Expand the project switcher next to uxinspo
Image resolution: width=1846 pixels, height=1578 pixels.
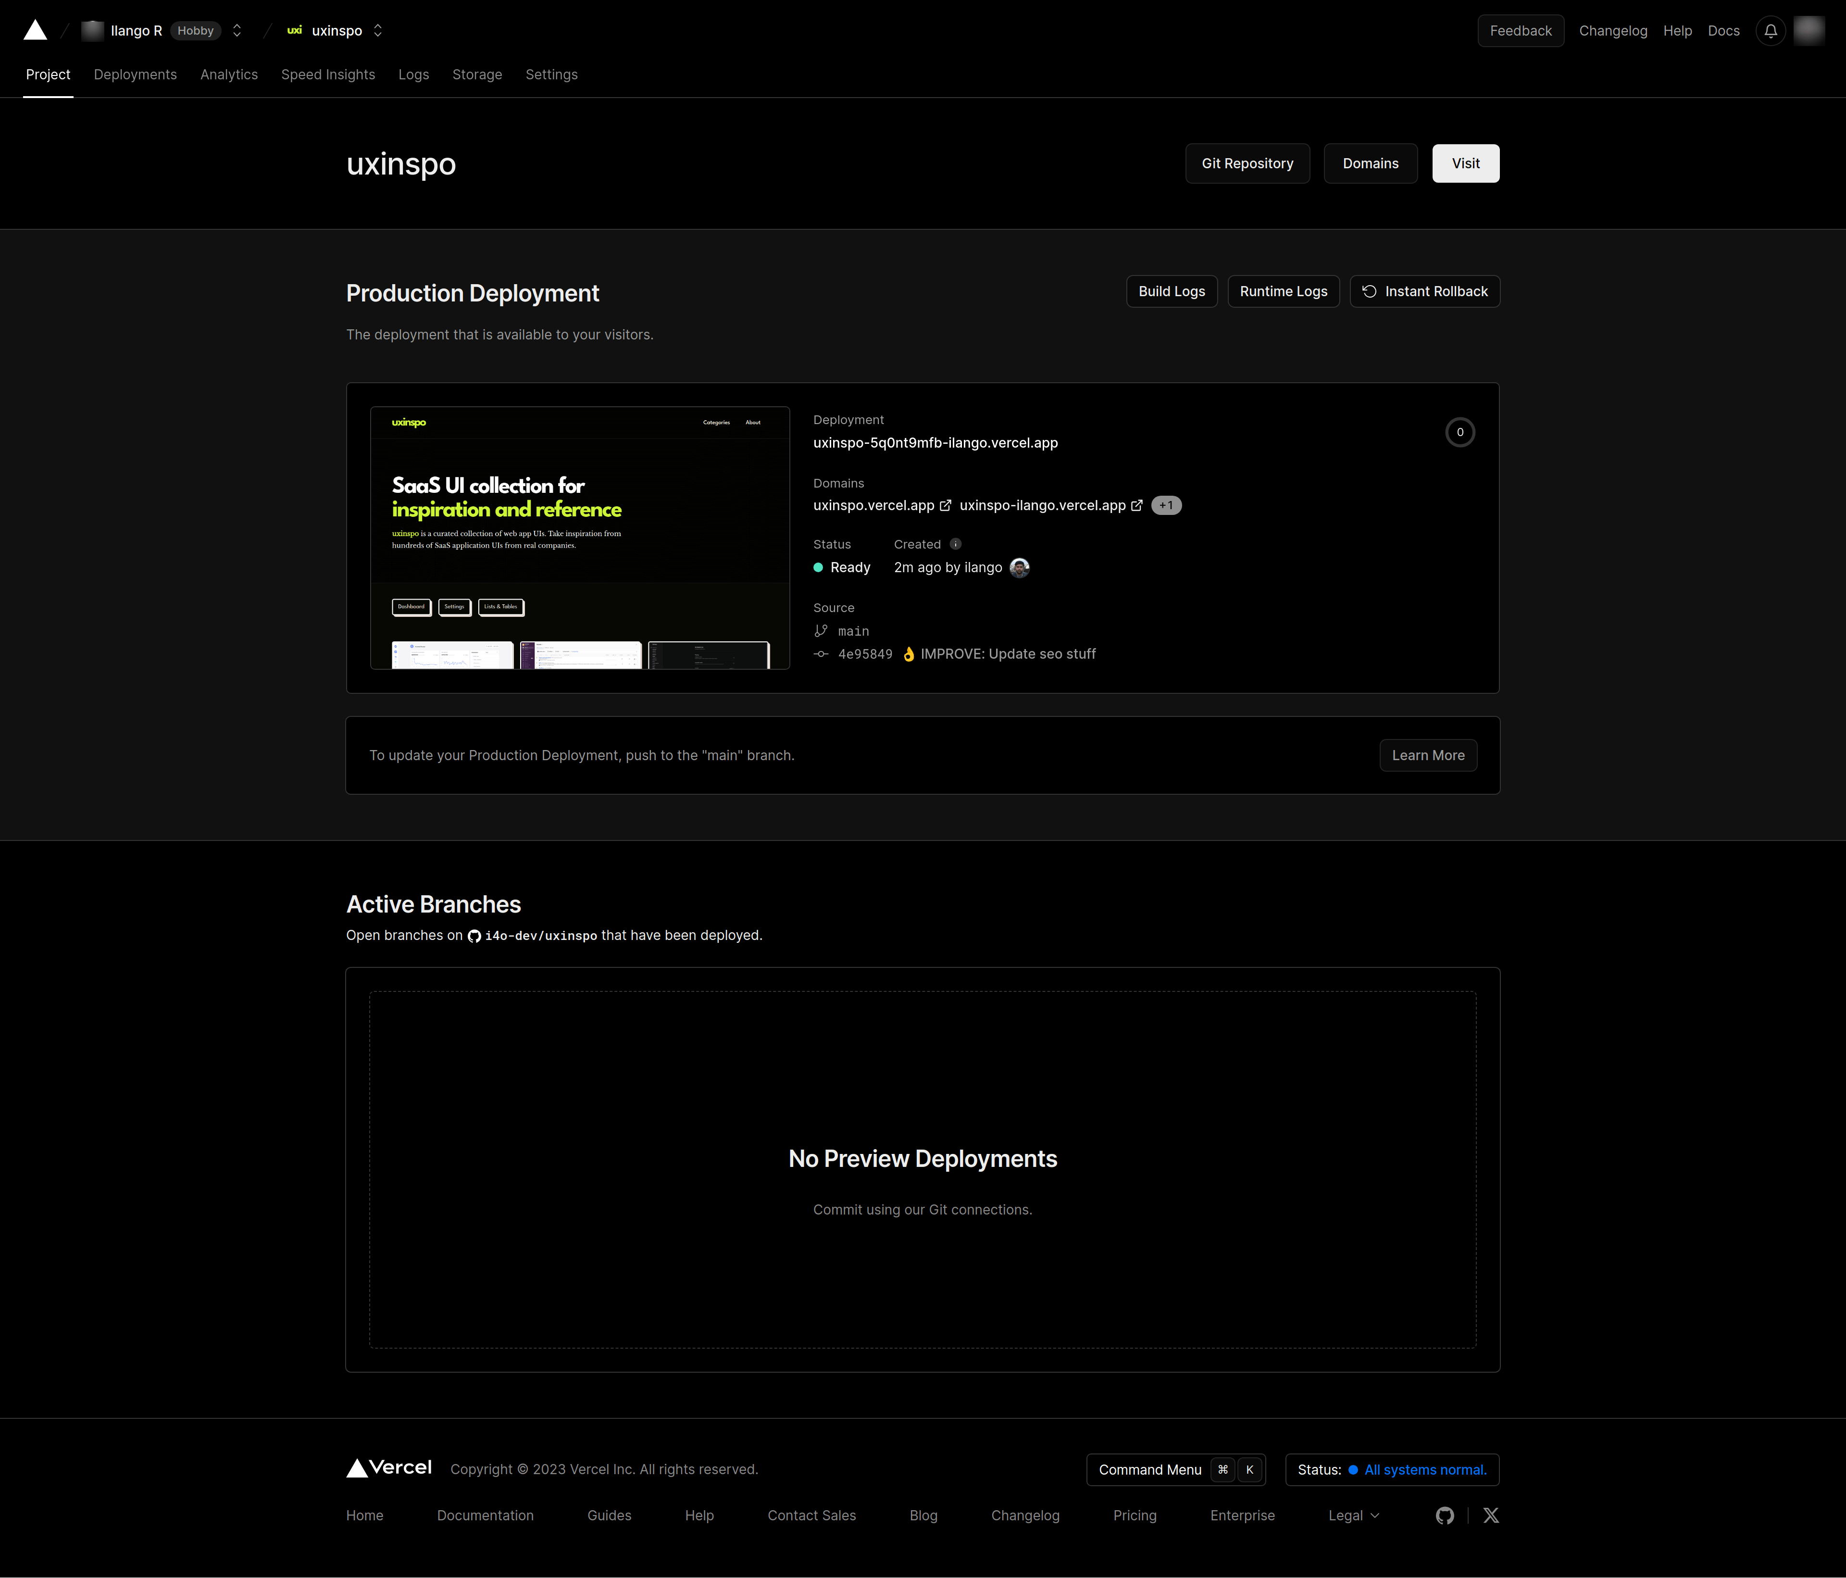tap(378, 30)
